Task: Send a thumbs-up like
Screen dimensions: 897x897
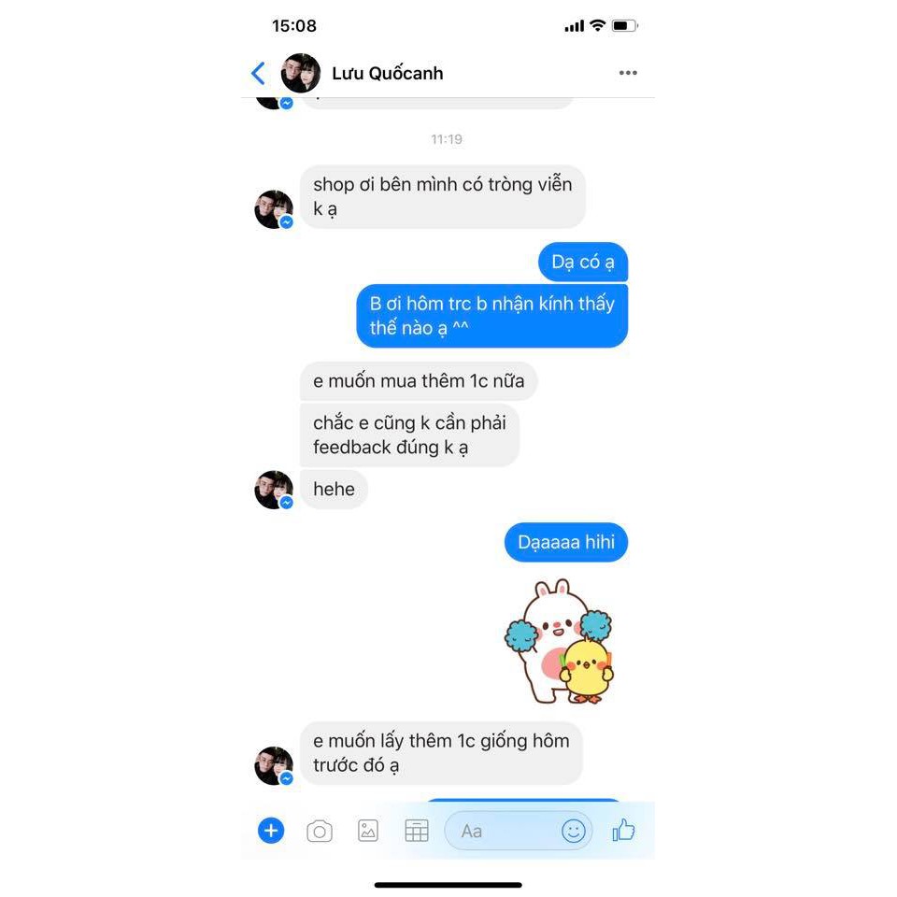Action: (623, 830)
